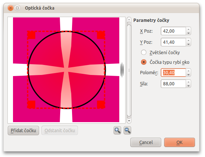This screenshot has height=157, width=205.
Task: Confirm with the OK button
Action: (x=179, y=142)
